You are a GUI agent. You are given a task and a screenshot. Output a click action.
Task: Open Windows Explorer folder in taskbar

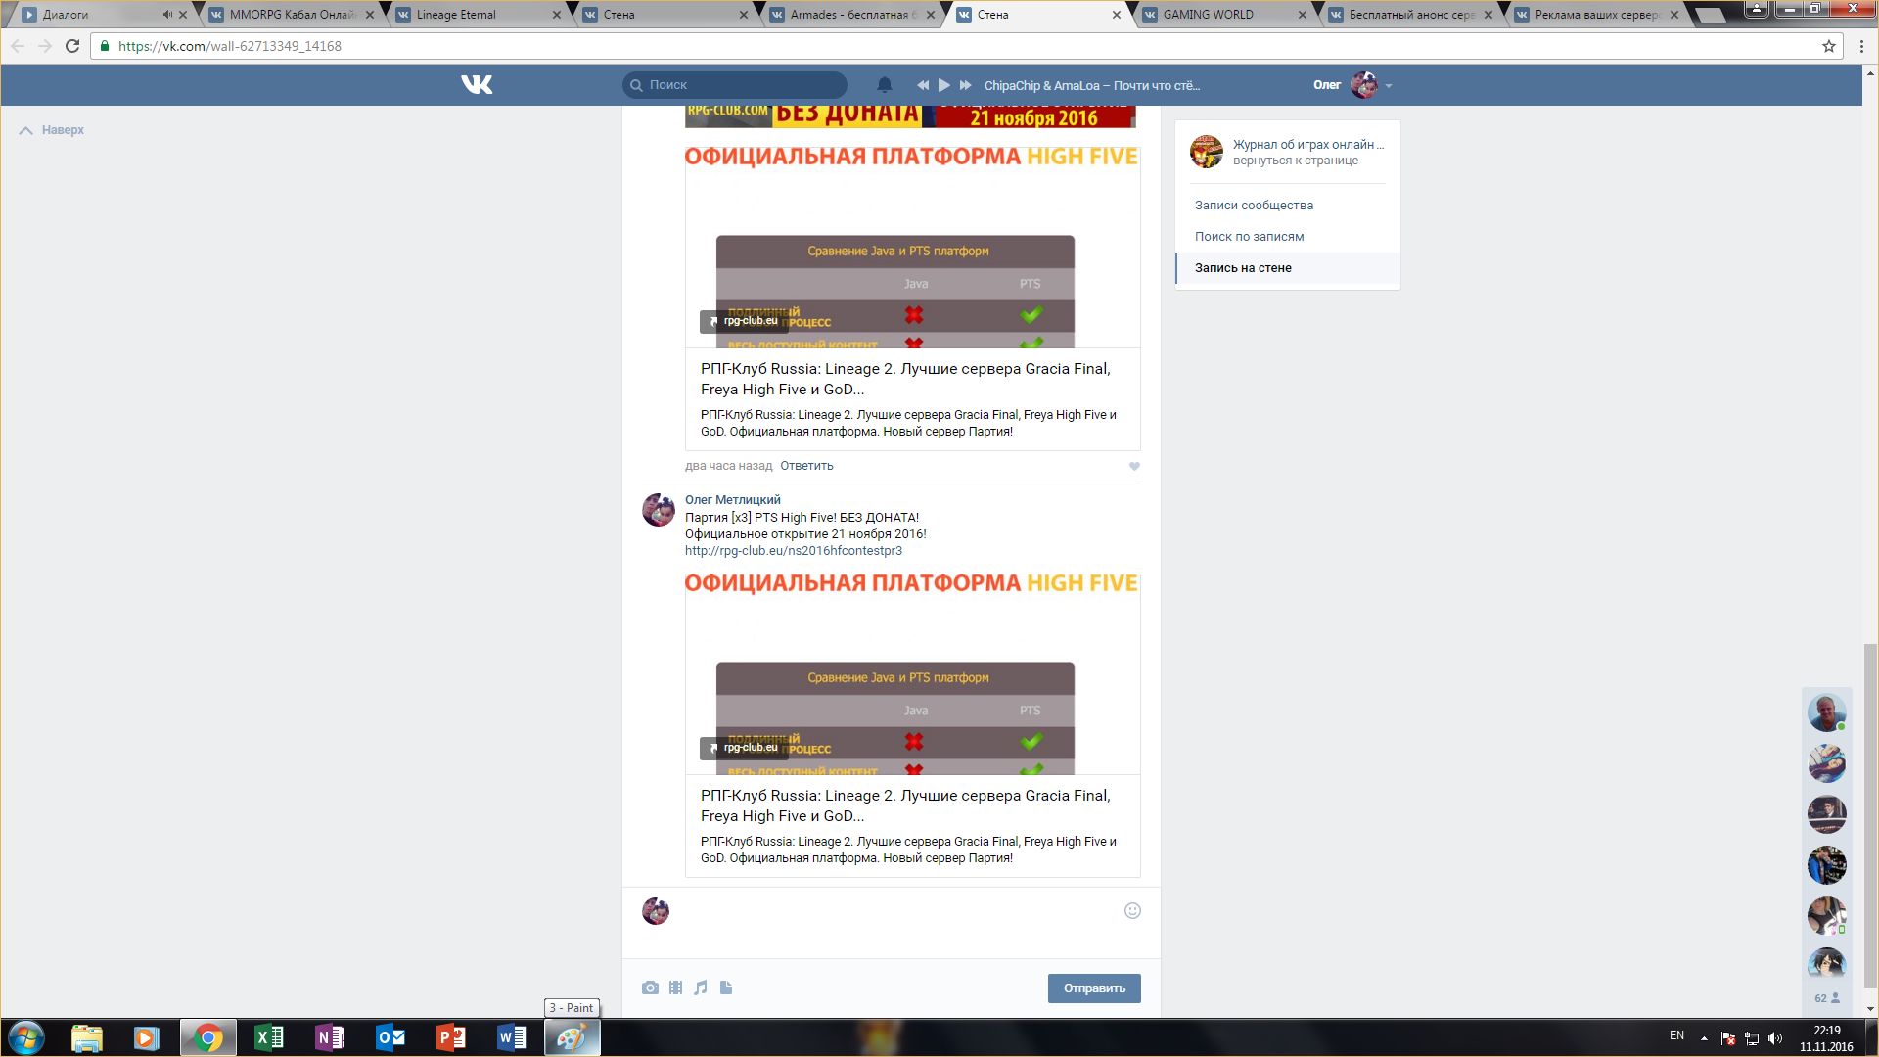click(x=87, y=1037)
